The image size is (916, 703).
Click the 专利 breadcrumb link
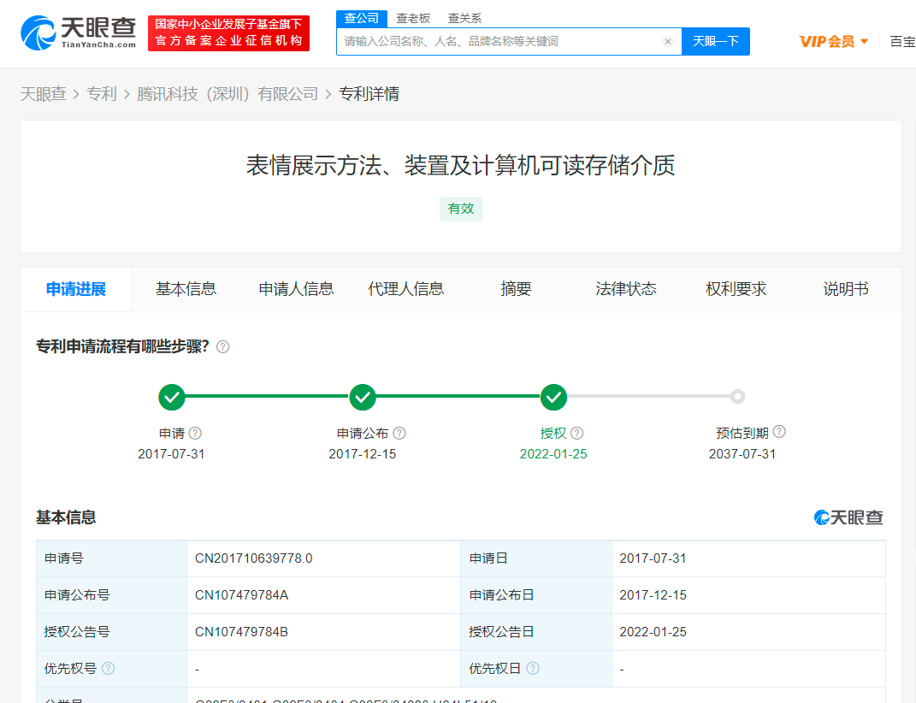tap(102, 94)
